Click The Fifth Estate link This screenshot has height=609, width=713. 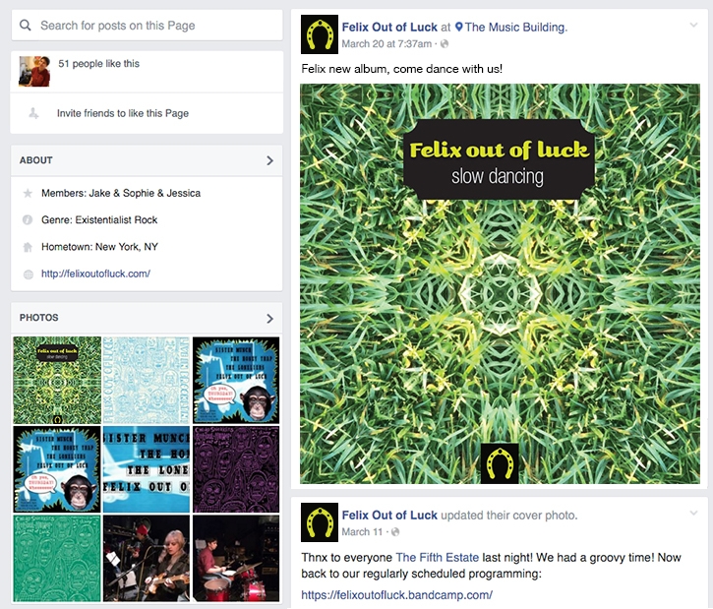click(x=437, y=557)
